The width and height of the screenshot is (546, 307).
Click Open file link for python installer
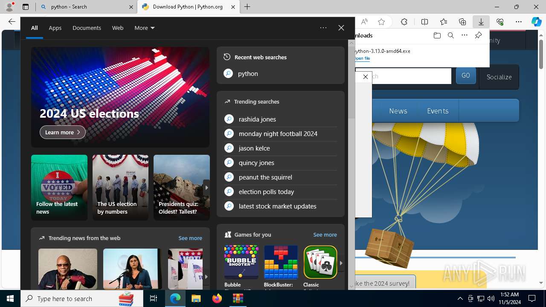click(x=362, y=58)
